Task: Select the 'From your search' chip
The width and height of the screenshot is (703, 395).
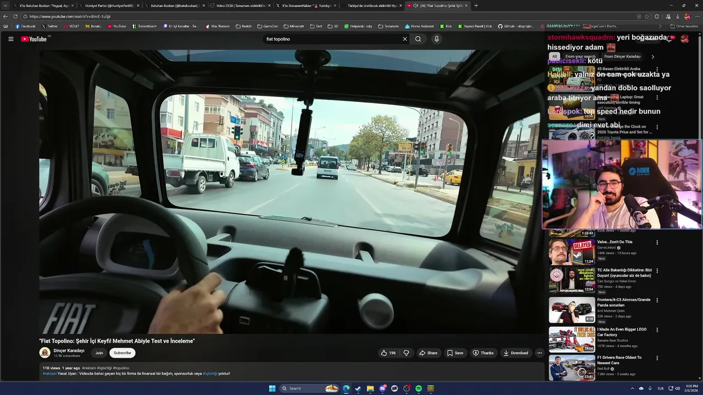Action: tap(580, 57)
